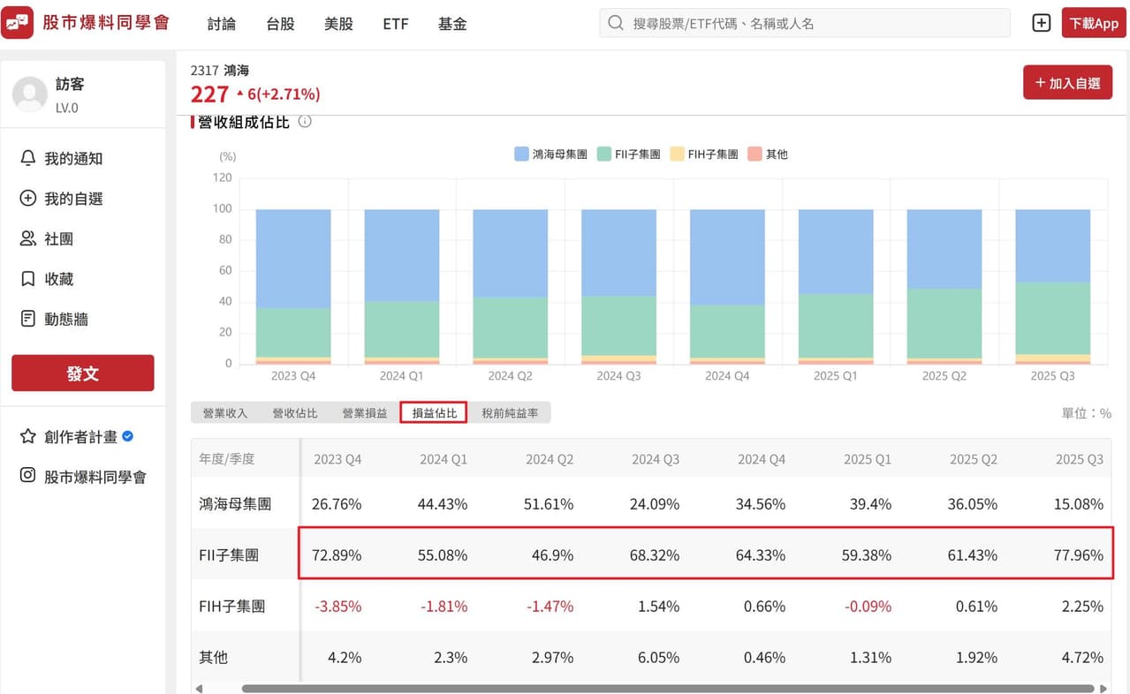
Task: Click the 51.61% cell
Action: click(549, 504)
